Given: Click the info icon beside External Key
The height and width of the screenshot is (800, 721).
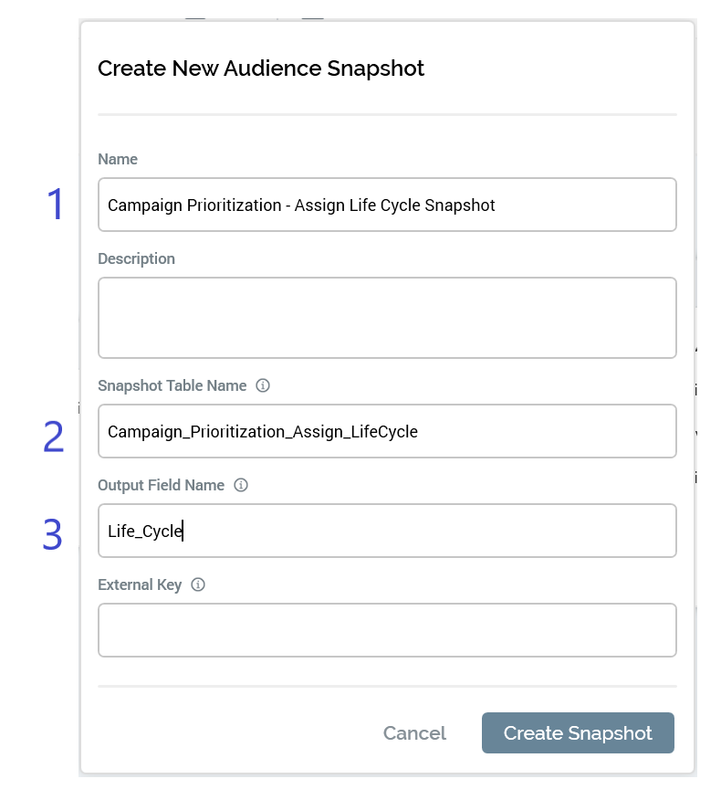Looking at the screenshot, I should 198,584.
